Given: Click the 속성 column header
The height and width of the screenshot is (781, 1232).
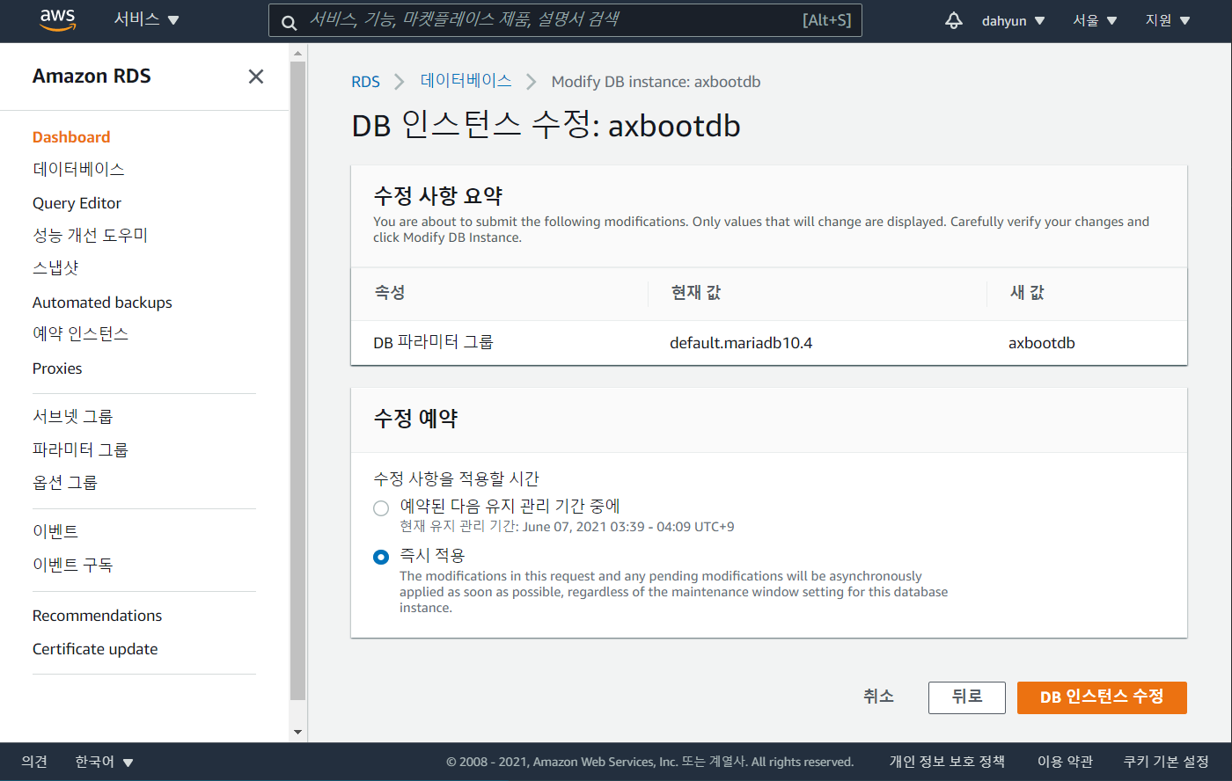Looking at the screenshot, I should pyautogui.click(x=390, y=293).
